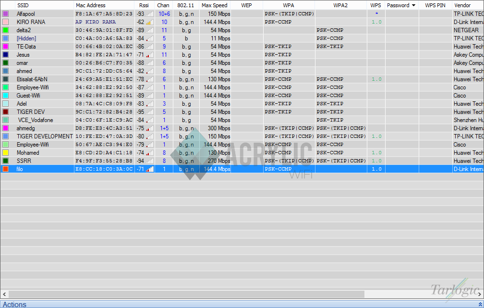Click the signal icon for TE-Data
This screenshot has height=308, width=484.
pyautogui.click(x=150, y=46)
